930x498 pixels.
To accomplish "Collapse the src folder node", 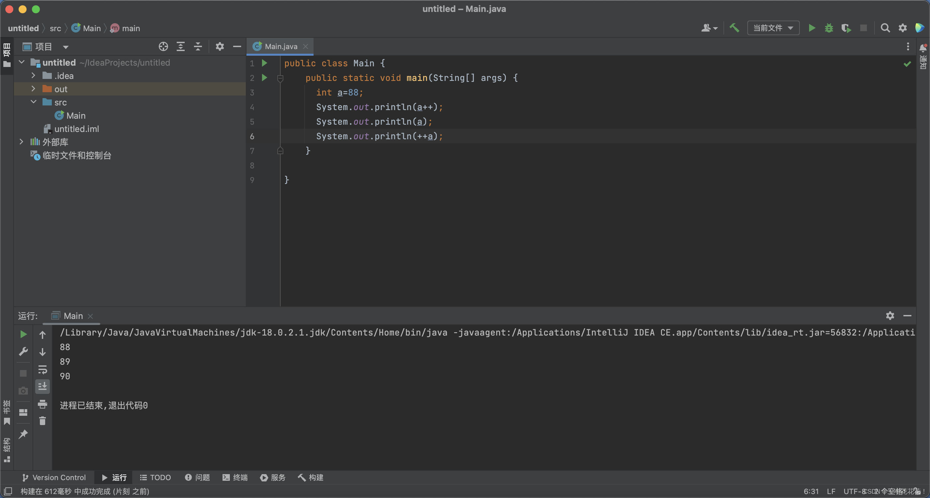I will [x=33, y=102].
